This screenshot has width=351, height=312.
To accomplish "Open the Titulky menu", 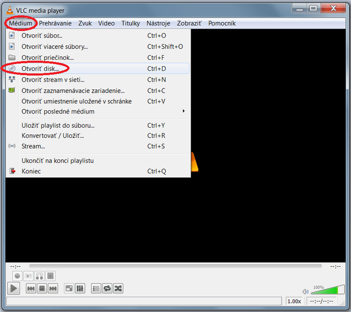I will tap(131, 23).
